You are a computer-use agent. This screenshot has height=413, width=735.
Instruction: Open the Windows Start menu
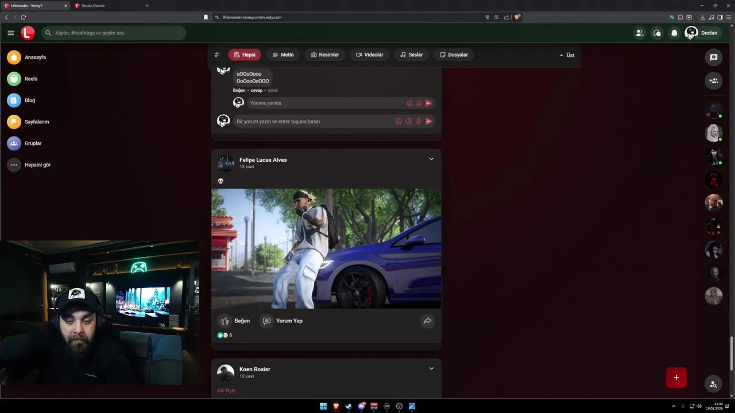coord(323,406)
